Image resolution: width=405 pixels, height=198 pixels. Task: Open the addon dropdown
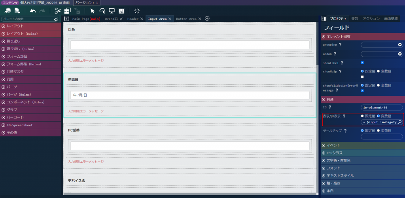pyautogui.click(x=382, y=54)
